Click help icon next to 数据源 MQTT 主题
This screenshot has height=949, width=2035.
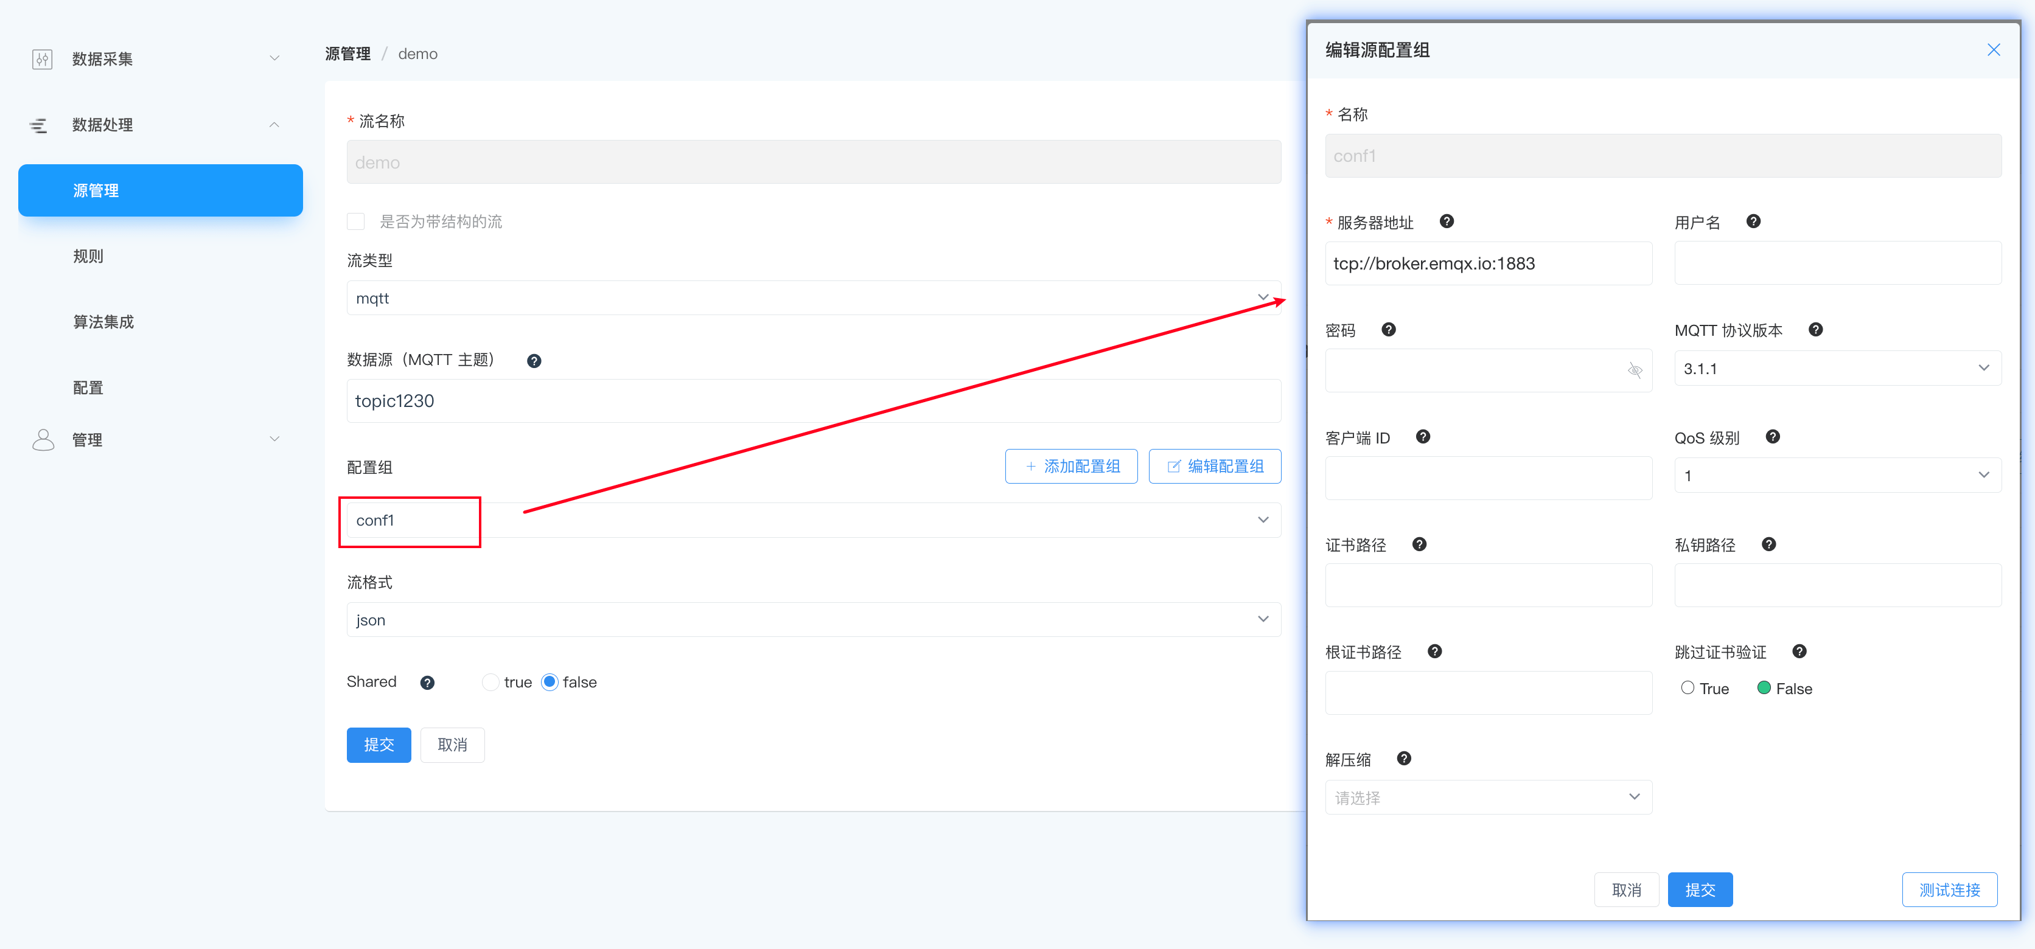coord(534,361)
